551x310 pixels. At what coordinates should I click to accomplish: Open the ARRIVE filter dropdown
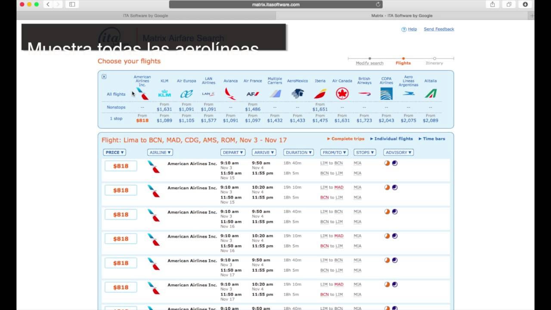tap(264, 152)
